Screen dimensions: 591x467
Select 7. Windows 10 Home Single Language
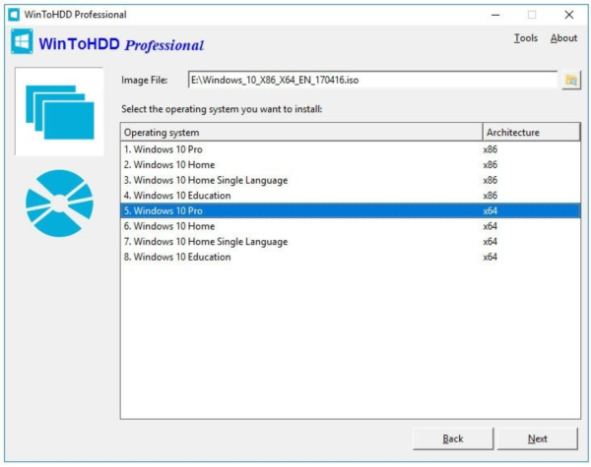351,242
